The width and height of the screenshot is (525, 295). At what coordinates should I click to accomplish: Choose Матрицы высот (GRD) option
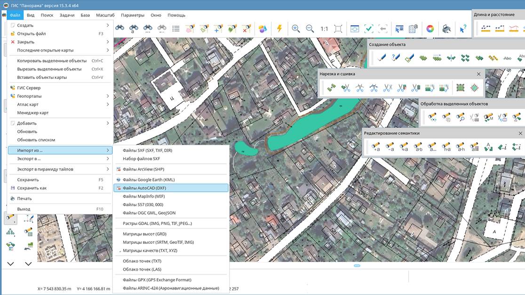tap(171, 234)
